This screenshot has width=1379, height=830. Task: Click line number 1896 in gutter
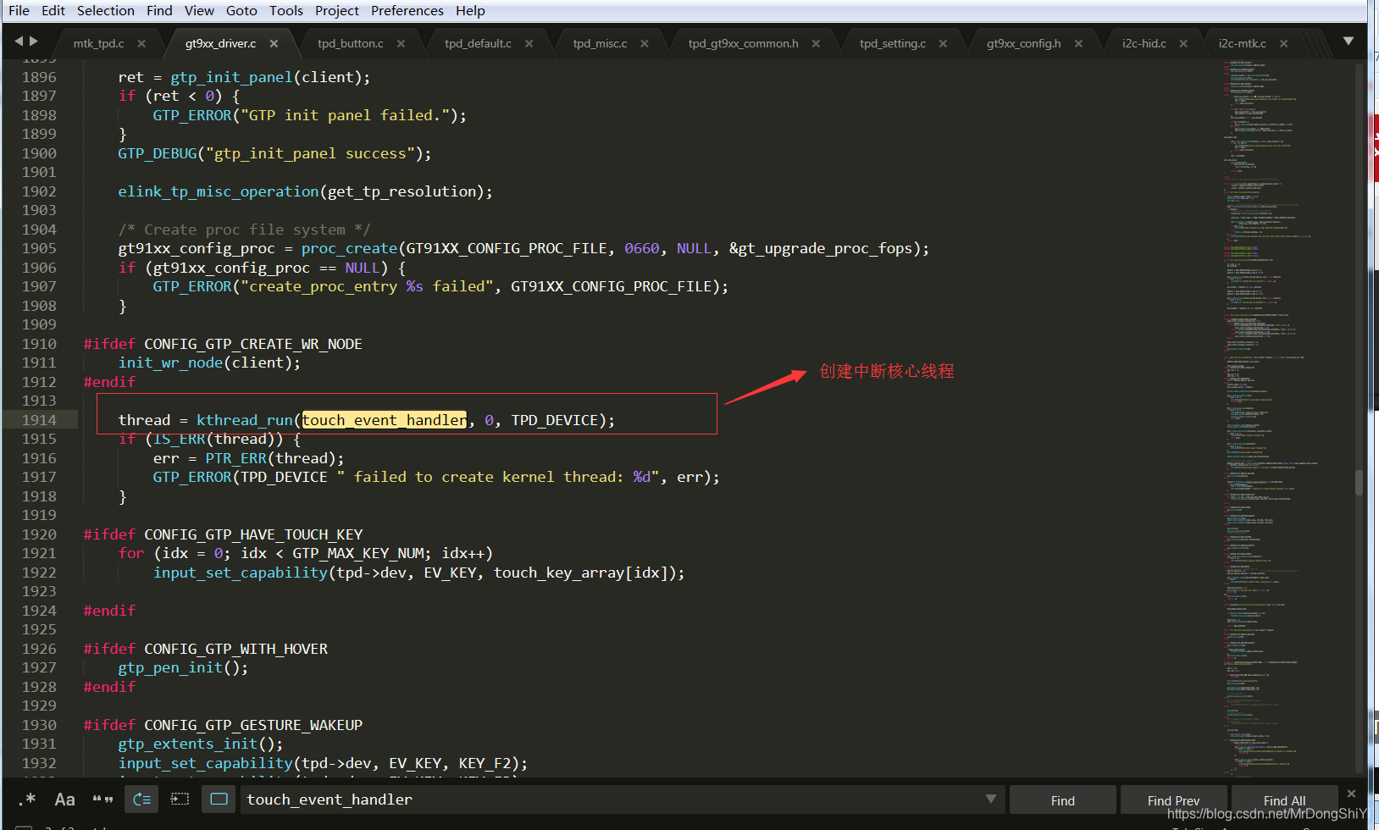pos(39,77)
